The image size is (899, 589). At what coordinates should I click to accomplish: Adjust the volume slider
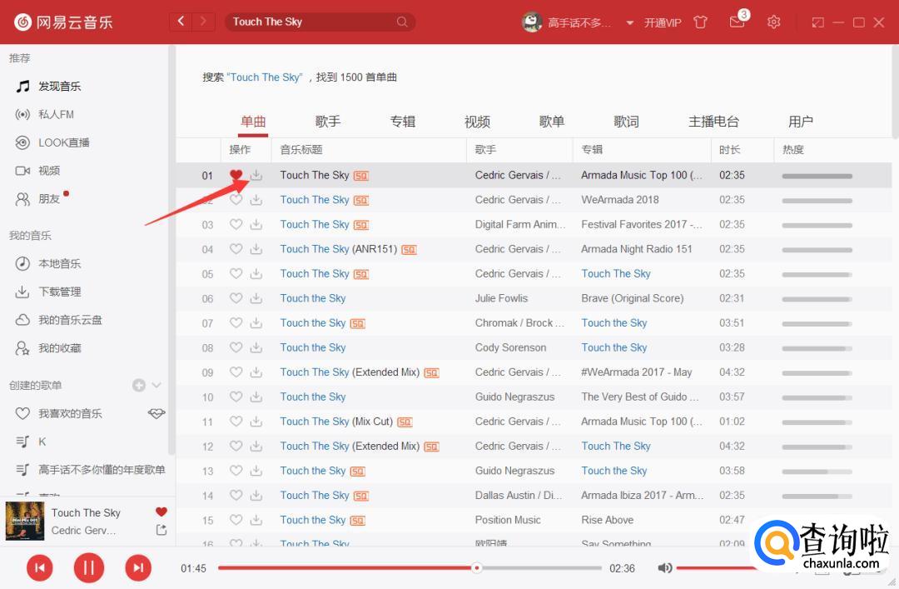click(x=716, y=568)
